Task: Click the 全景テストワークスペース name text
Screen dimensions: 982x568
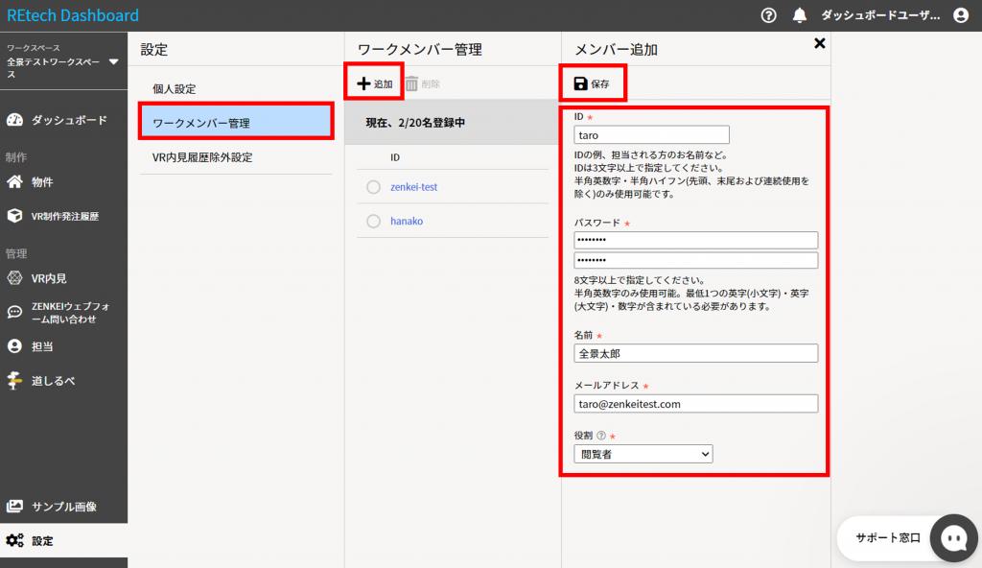Action: click(54, 68)
